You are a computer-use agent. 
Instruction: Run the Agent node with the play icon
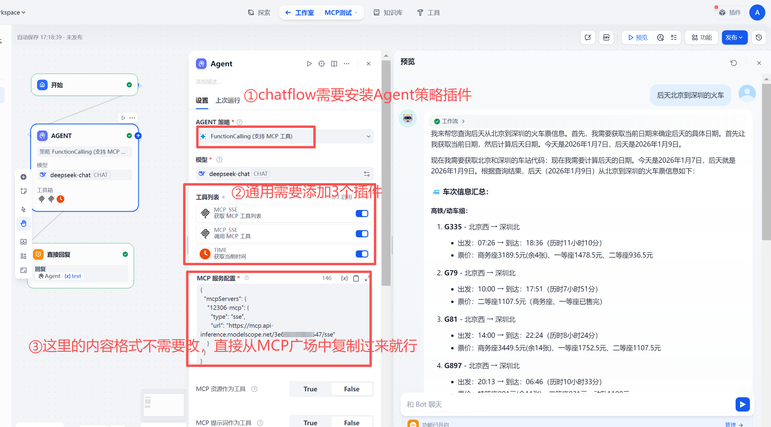point(309,63)
